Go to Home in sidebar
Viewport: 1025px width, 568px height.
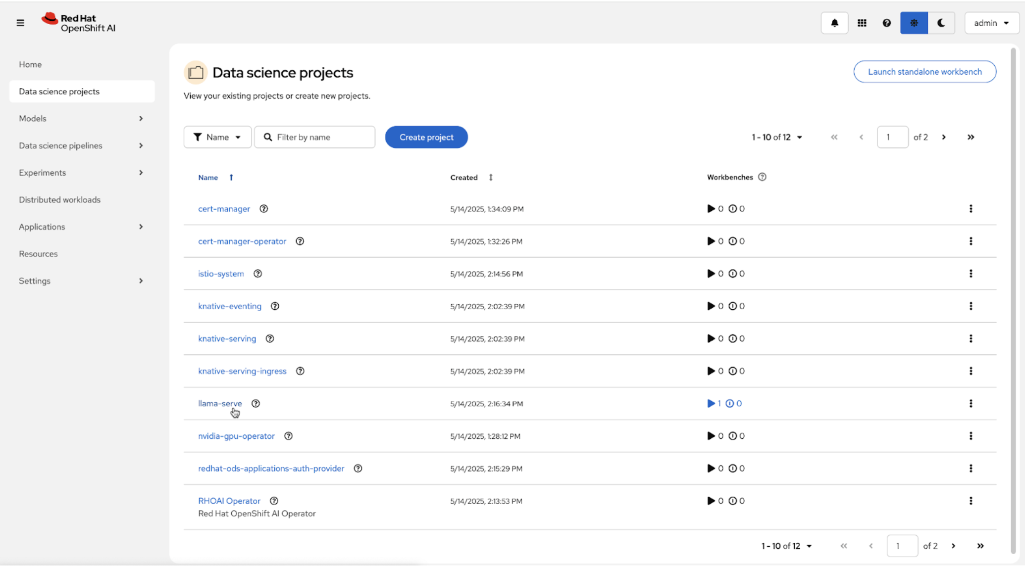tap(30, 64)
